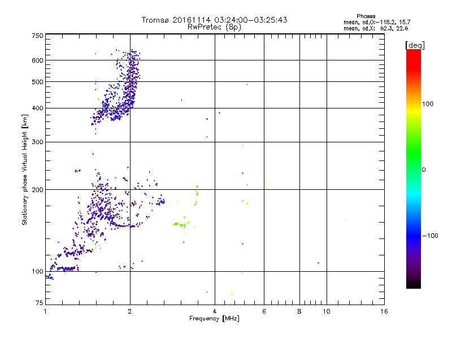This screenshot has width=452, height=339.
Task: Click the 'Frequency [MHz]' axis title
Action: click(214, 319)
